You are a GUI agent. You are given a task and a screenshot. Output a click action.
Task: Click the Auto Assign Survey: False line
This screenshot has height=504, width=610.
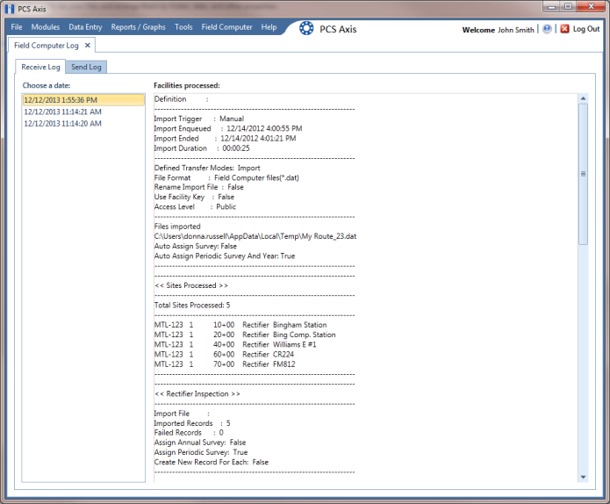[196, 246]
